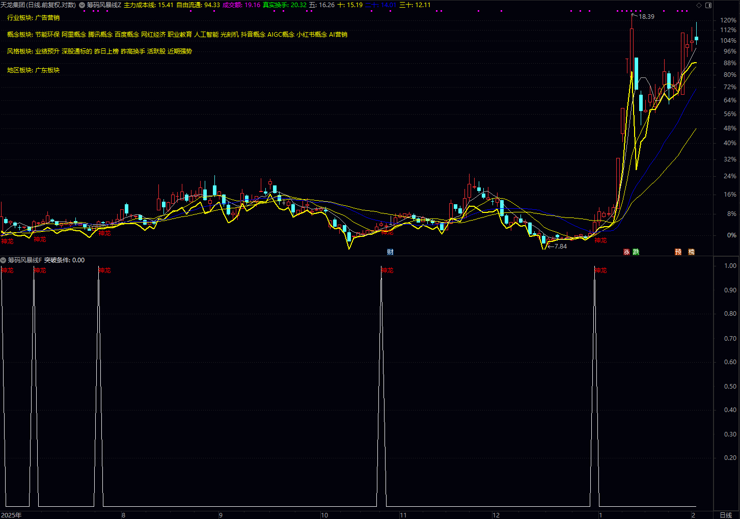This screenshot has height=519, width=740.
Task: Click the orange 榜 marker icon
Action: [x=692, y=252]
